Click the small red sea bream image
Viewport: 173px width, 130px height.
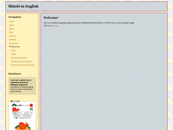click(x=16, y=109)
